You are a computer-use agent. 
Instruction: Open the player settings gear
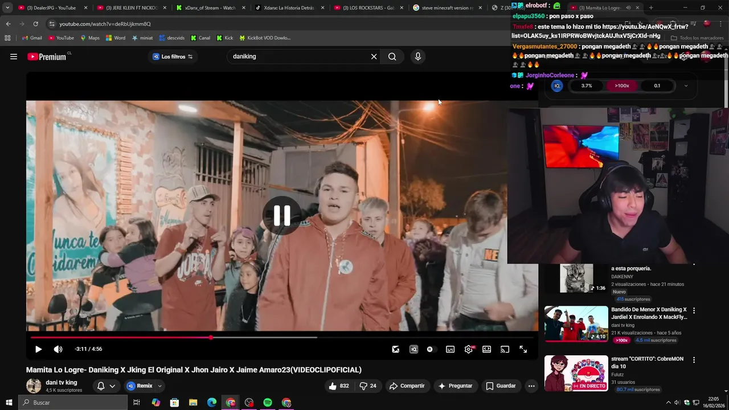click(x=469, y=349)
